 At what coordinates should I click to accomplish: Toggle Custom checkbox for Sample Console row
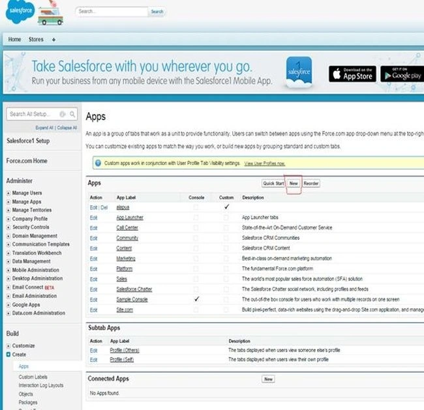[226, 299]
